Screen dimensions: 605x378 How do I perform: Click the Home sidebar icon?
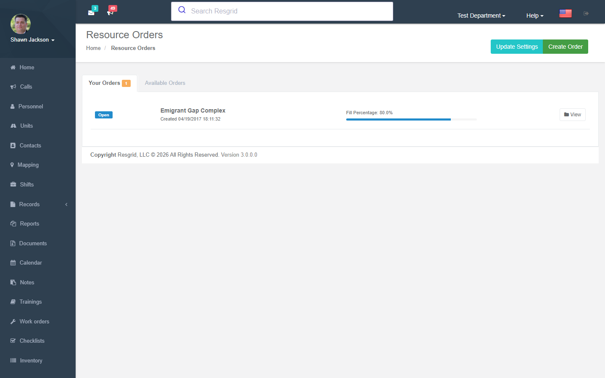(13, 67)
